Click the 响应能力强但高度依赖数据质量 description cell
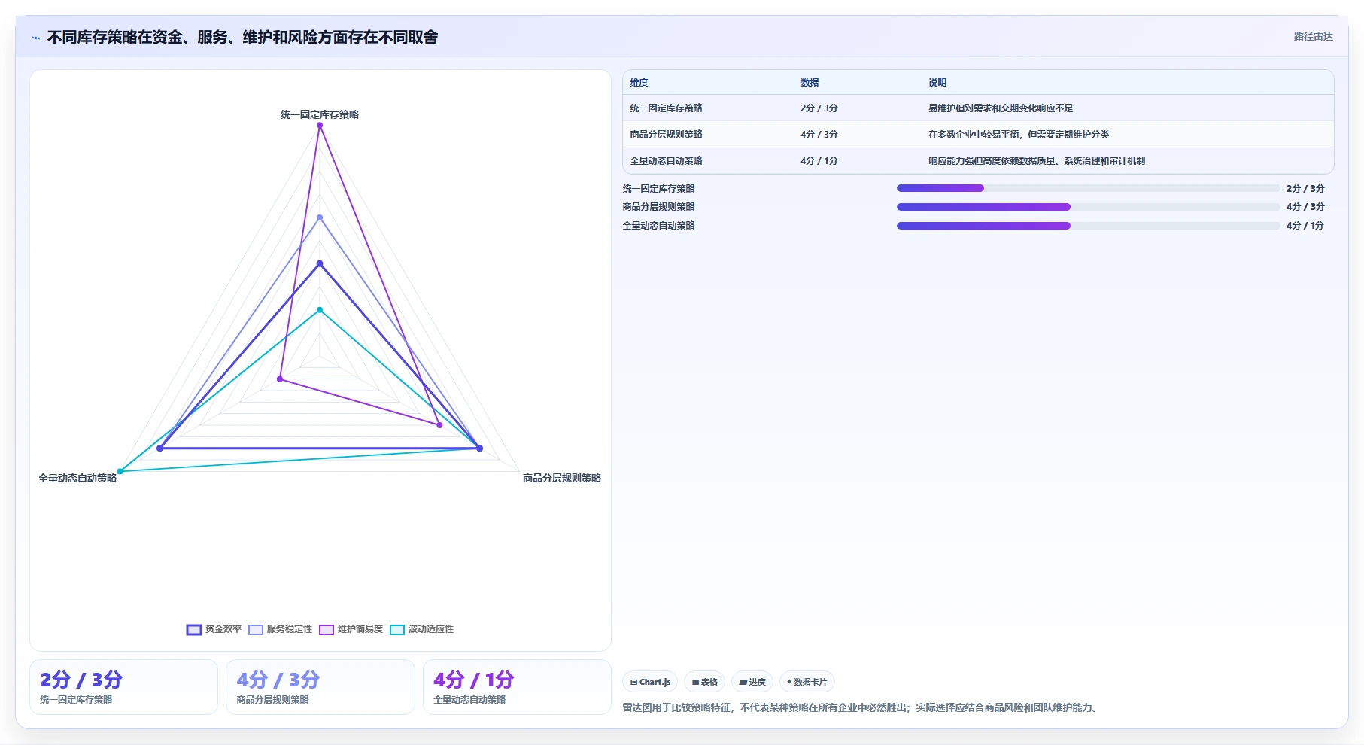Viewport: 1364px width, 745px height. pyautogui.click(x=1037, y=161)
